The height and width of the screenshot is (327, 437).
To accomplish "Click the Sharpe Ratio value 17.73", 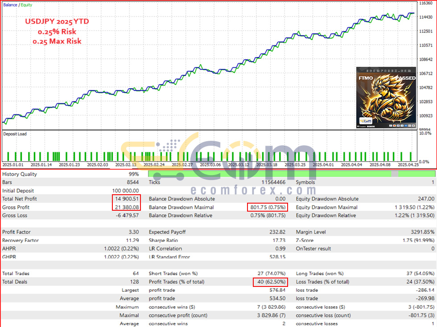I will pyautogui.click(x=279, y=240).
